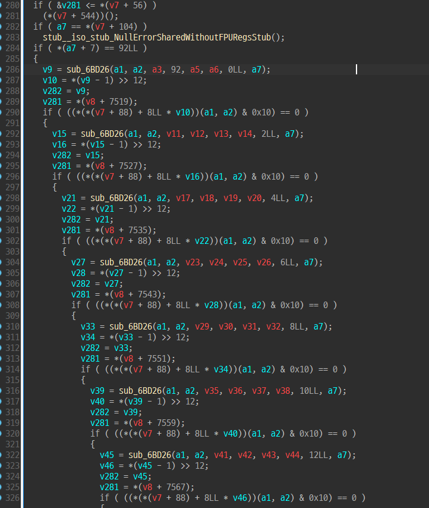Click variable v46 at start of line 323
429x508 pixels.
click(107, 465)
